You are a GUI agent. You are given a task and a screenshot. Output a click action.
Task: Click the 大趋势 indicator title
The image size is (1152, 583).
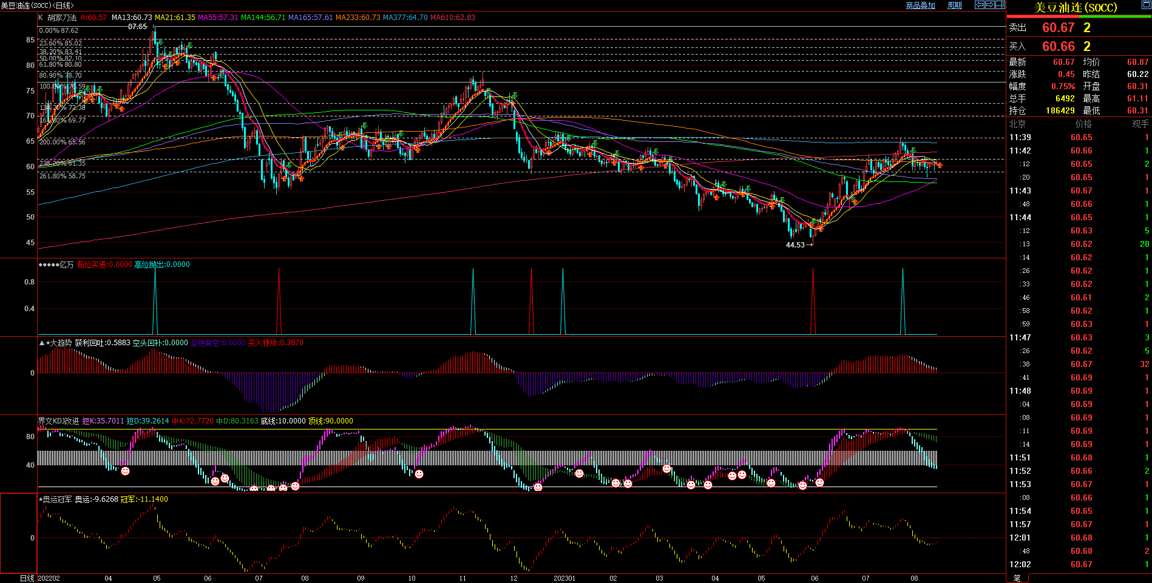click(x=61, y=343)
